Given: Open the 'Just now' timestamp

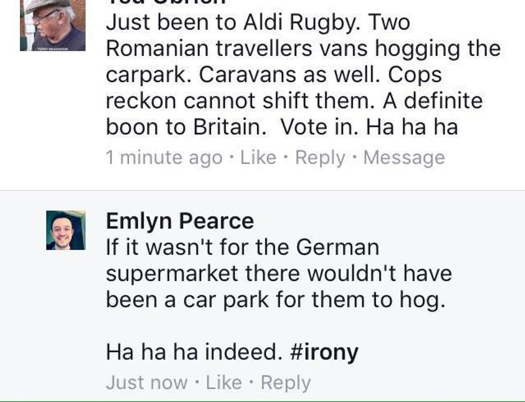Looking at the screenshot, I should (x=146, y=383).
